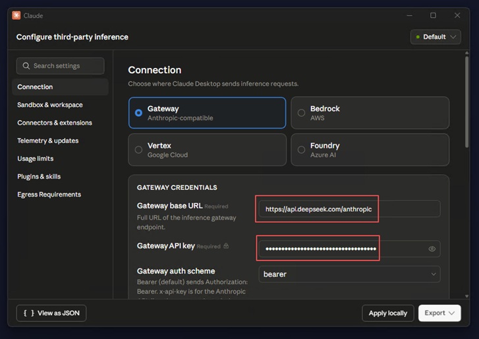Click the Gateway API key field
Image resolution: width=479 pixels, height=339 pixels.
(349, 249)
